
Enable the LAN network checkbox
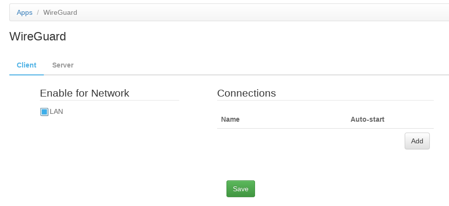coord(44,112)
